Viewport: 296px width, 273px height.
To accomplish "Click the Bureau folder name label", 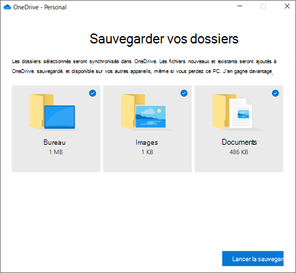I will pos(55,142).
